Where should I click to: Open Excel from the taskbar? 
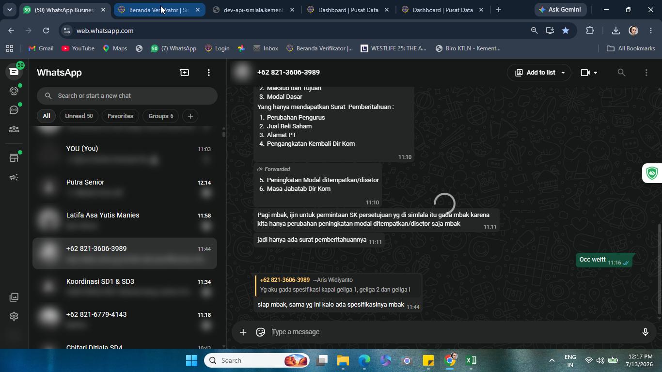click(x=471, y=360)
